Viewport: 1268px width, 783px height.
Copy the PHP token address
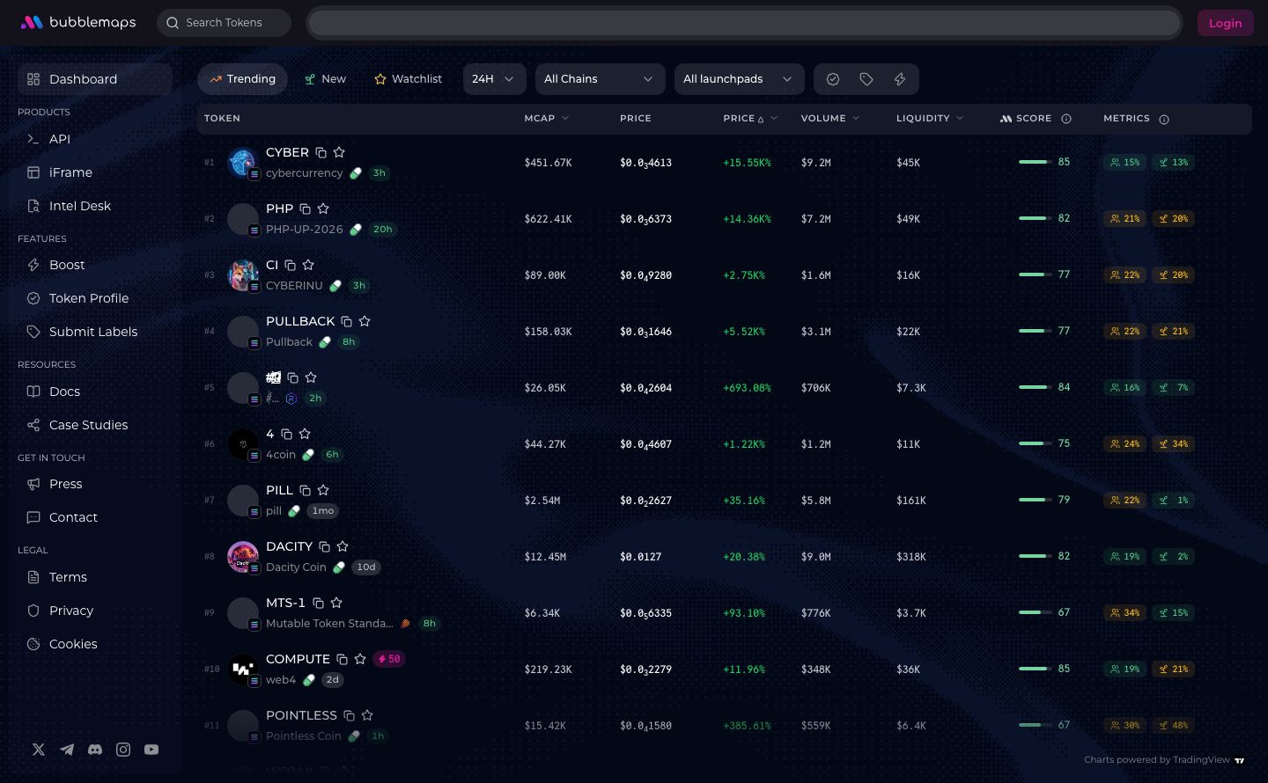click(305, 209)
